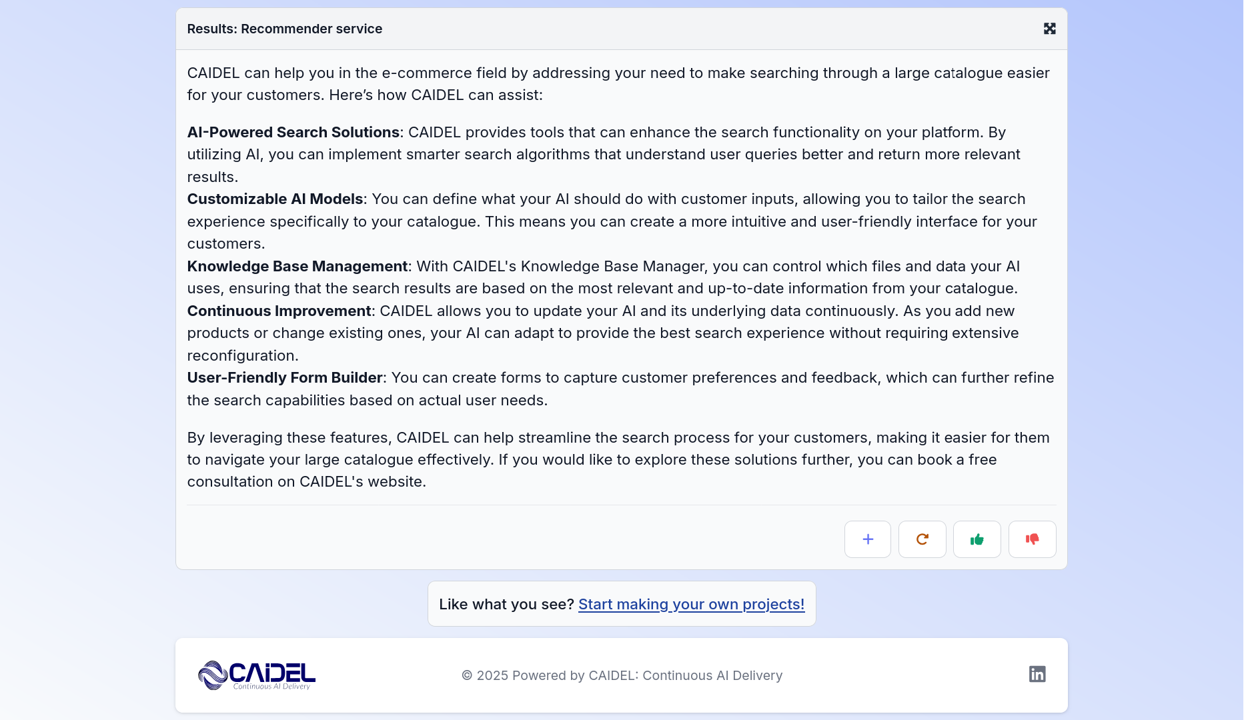Open the LinkedIn icon in the footer
Screen dimensions: 1244x720
(1037, 674)
